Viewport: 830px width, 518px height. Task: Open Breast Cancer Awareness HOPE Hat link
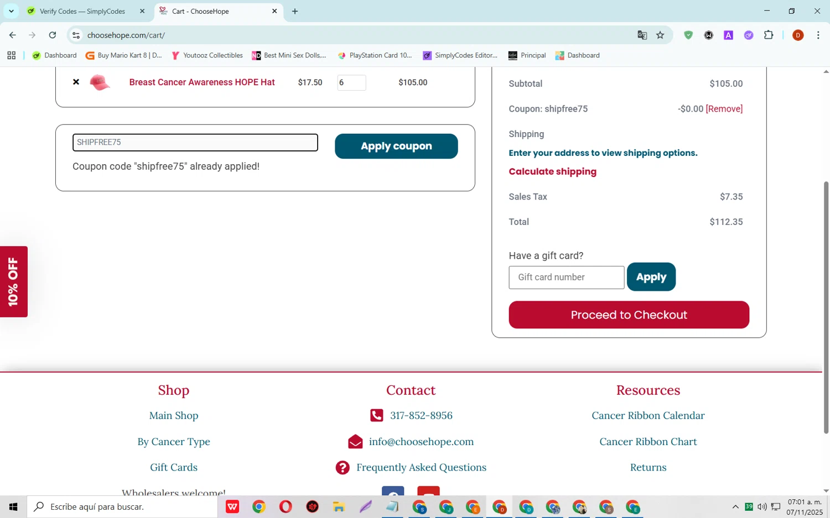click(202, 82)
